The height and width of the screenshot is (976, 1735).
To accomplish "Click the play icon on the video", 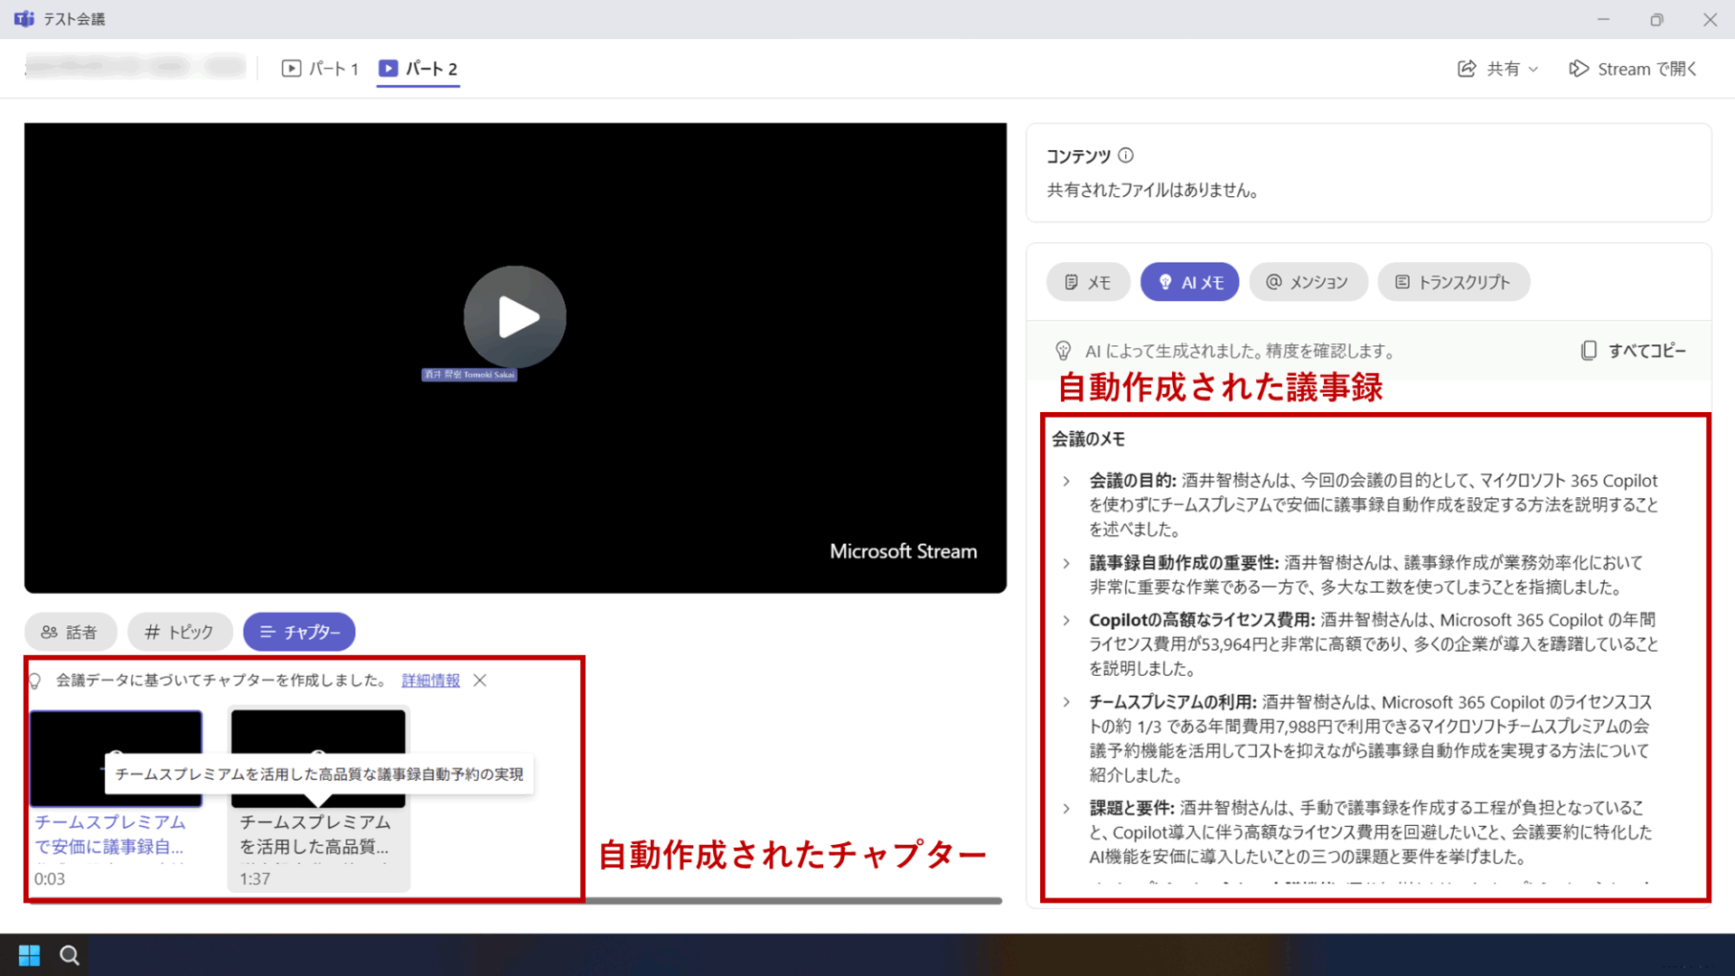I will 515,316.
